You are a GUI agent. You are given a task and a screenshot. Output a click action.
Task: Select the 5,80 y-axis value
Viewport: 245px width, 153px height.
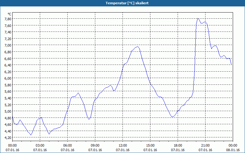pos(8,85)
